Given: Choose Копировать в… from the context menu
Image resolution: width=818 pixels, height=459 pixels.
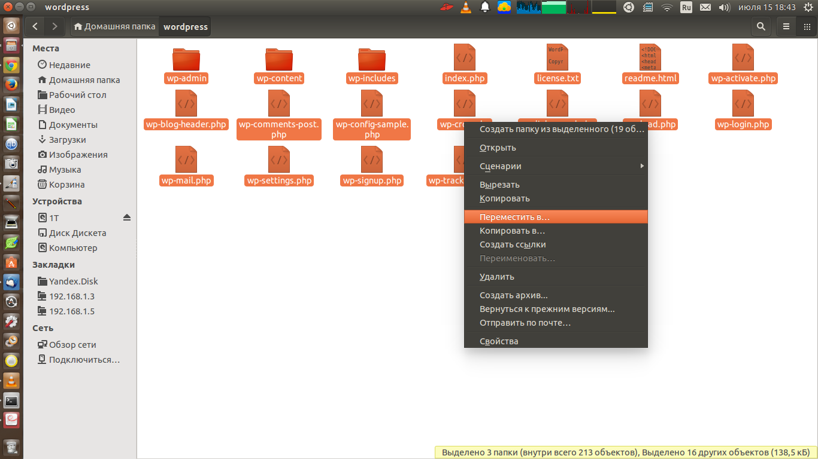Looking at the screenshot, I should 556,230.
